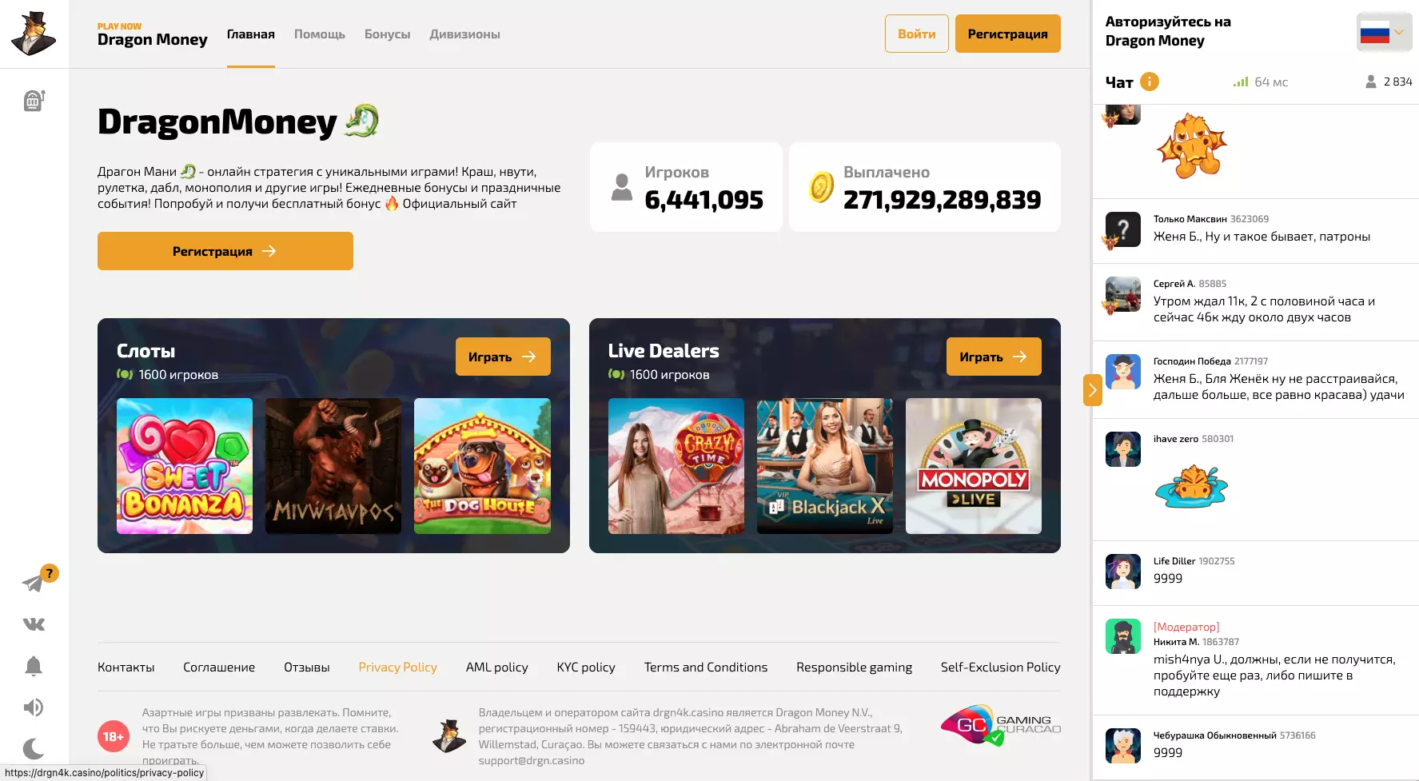Open the Russian flag language dropdown
The image size is (1419, 781).
1384,33
